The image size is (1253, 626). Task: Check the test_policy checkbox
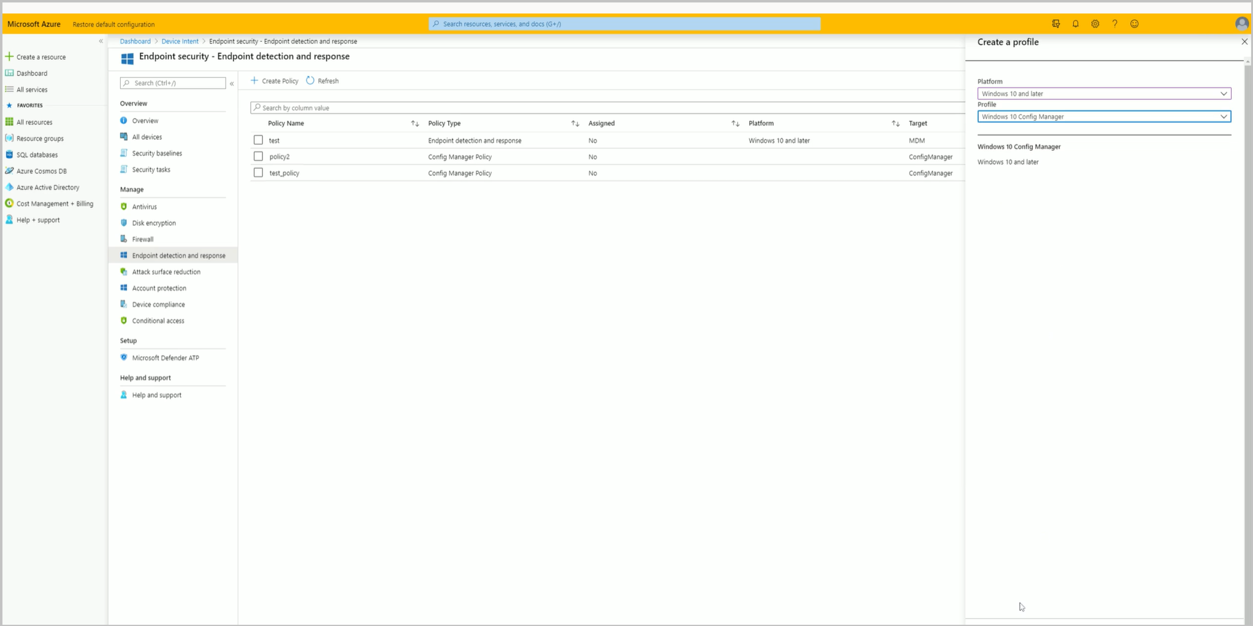(257, 172)
